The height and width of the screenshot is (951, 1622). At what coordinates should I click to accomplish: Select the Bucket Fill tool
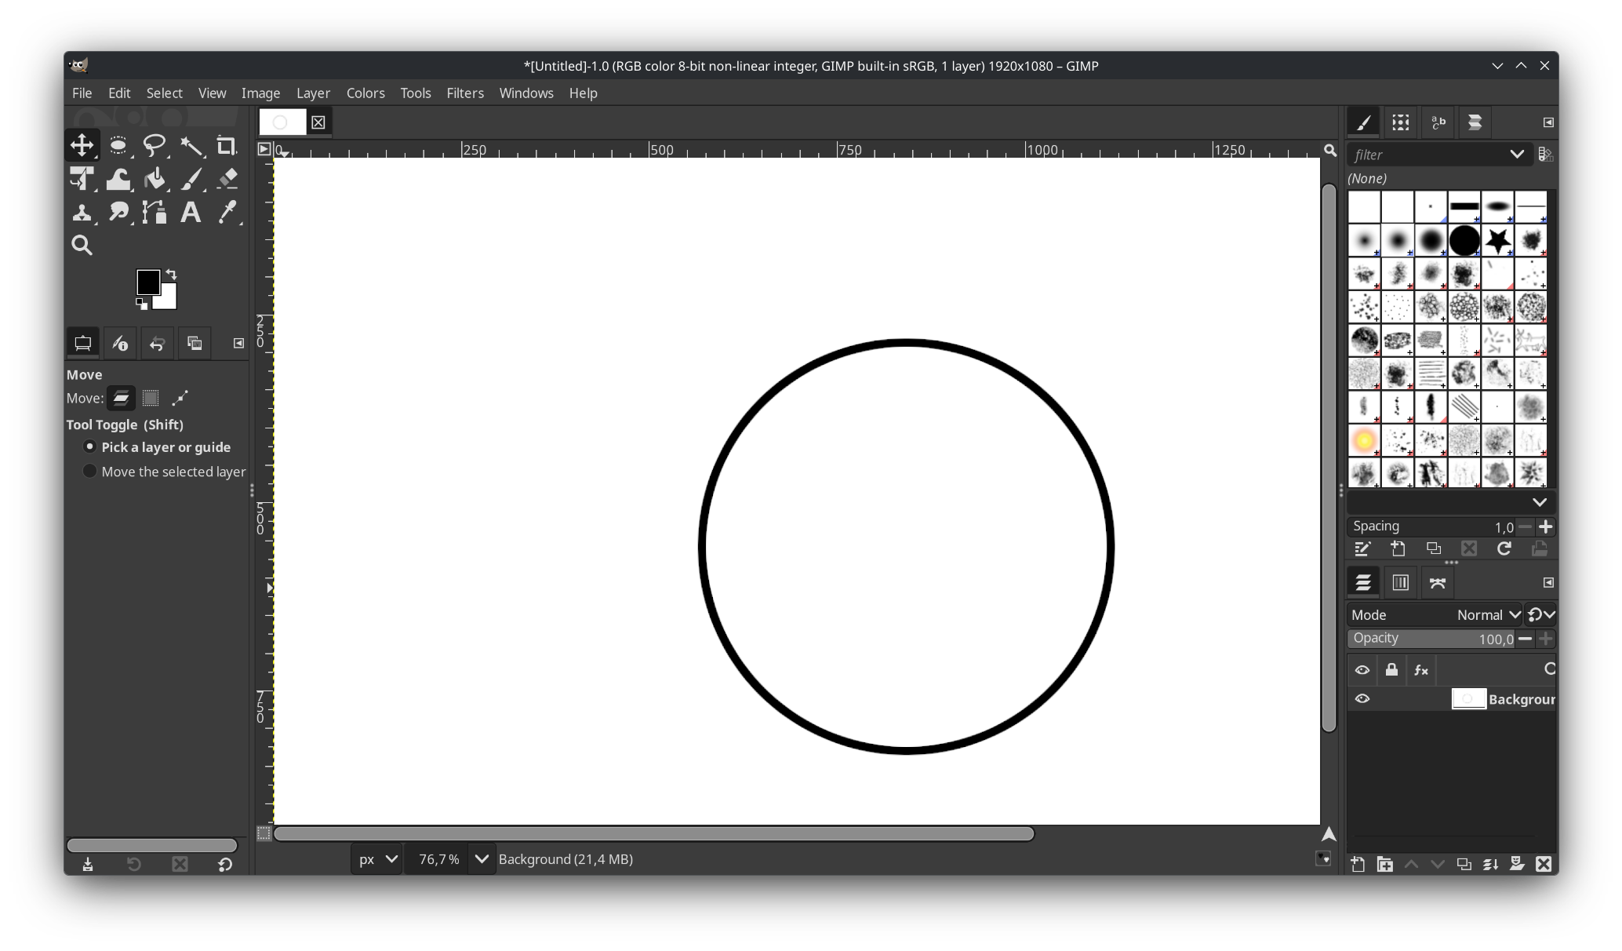click(x=155, y=179)
